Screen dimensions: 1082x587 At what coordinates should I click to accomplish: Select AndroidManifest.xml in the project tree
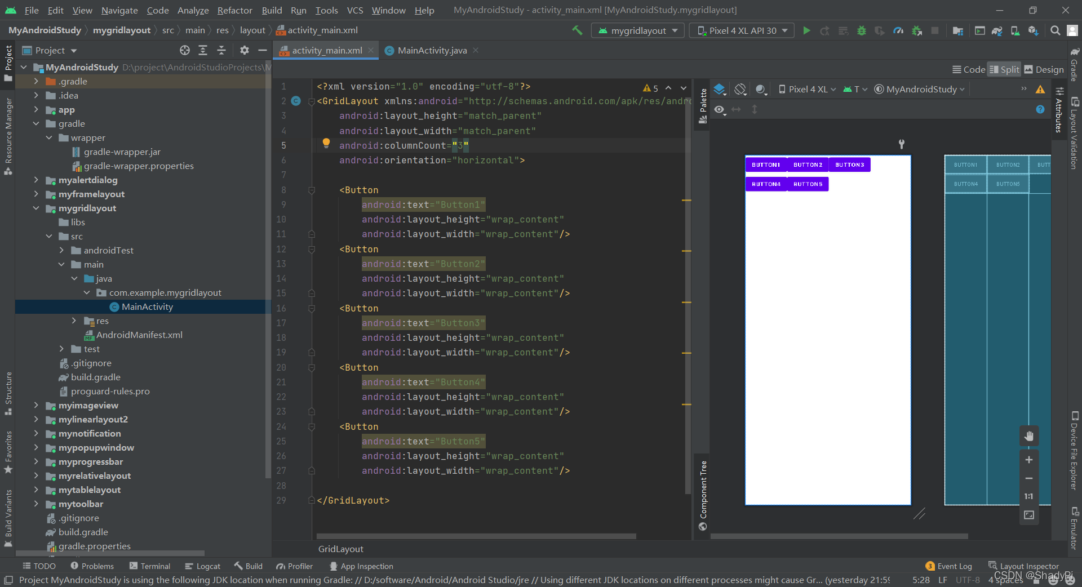139,335
